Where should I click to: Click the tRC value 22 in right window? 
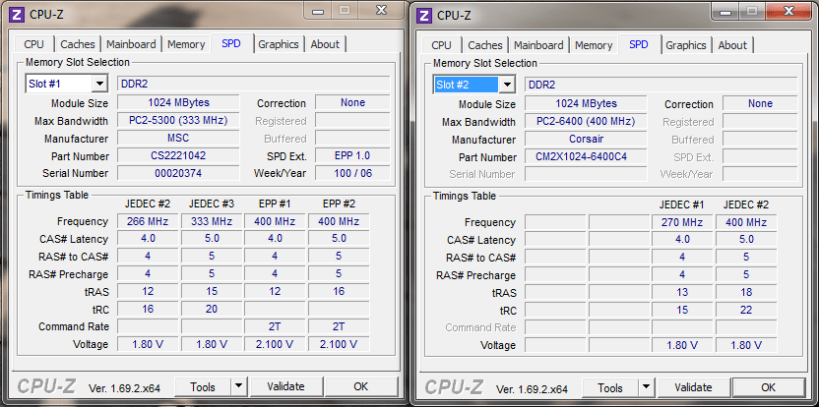coord(746,310)
